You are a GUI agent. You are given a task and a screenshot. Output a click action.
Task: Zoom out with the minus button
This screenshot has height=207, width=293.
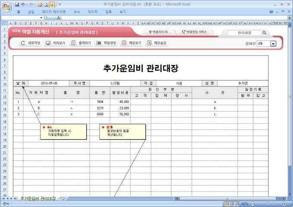coord(252,204)
